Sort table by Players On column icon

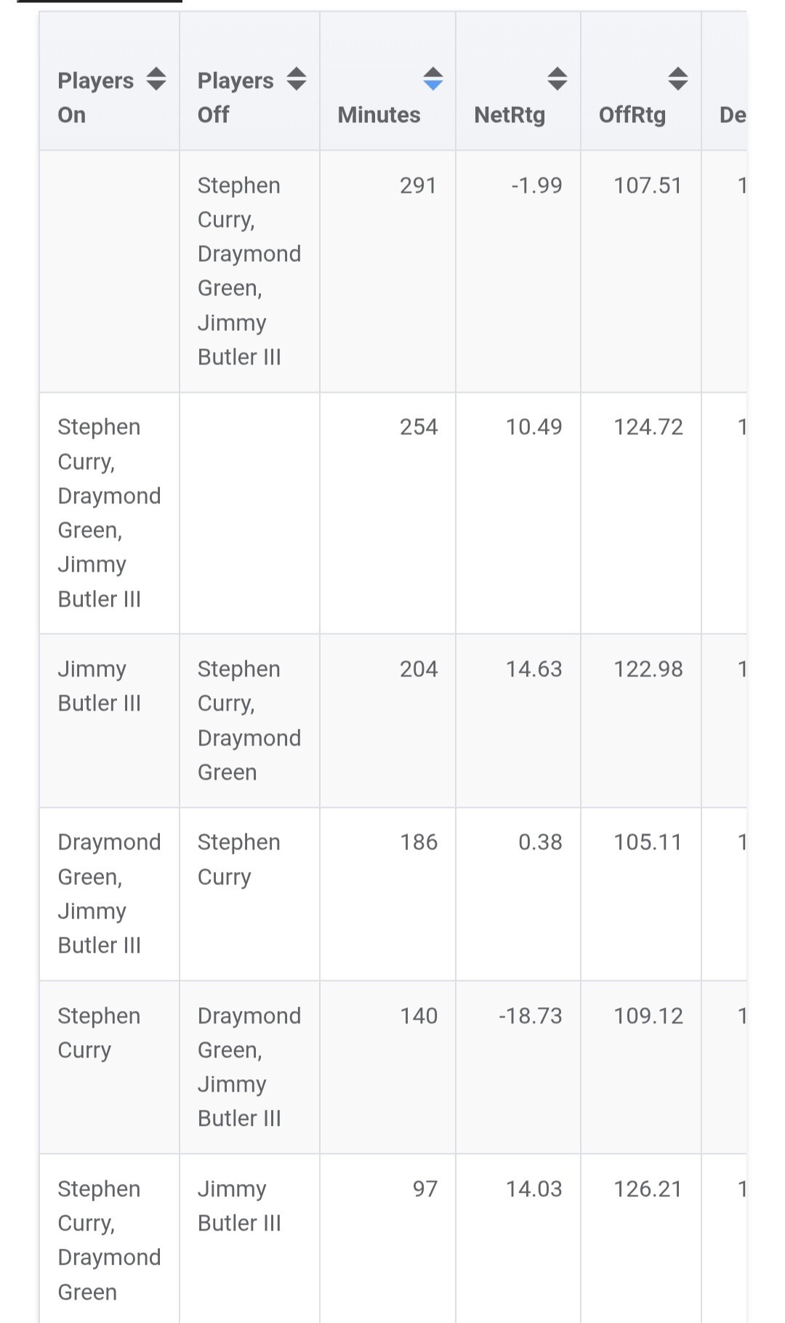tap(156, 79)
